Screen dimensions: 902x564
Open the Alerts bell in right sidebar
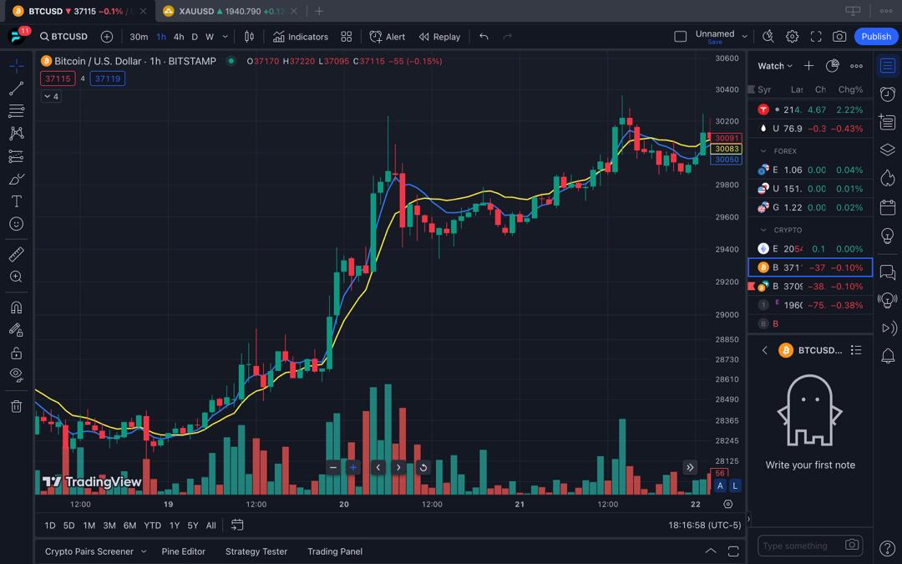[x=888, y=357]
